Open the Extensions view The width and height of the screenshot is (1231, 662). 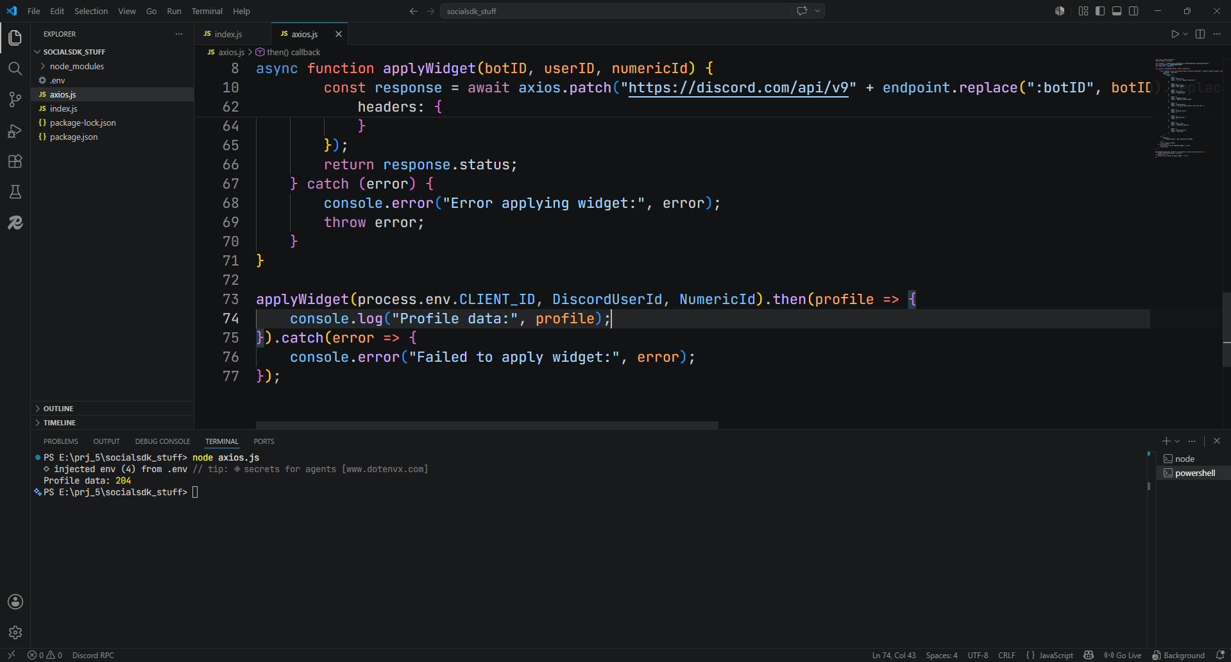pyautogui.click(x=15, y=161)
